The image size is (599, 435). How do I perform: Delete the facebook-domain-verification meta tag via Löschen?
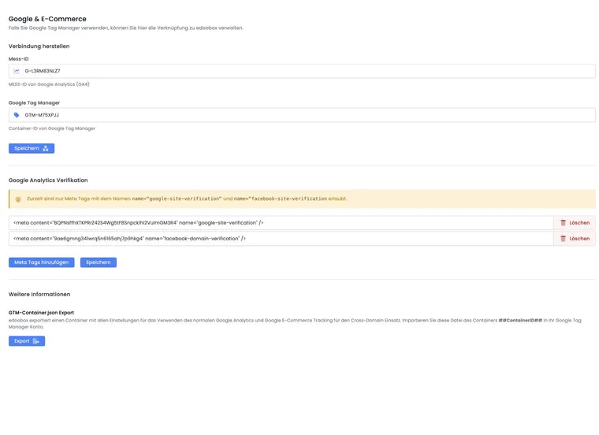575,239
